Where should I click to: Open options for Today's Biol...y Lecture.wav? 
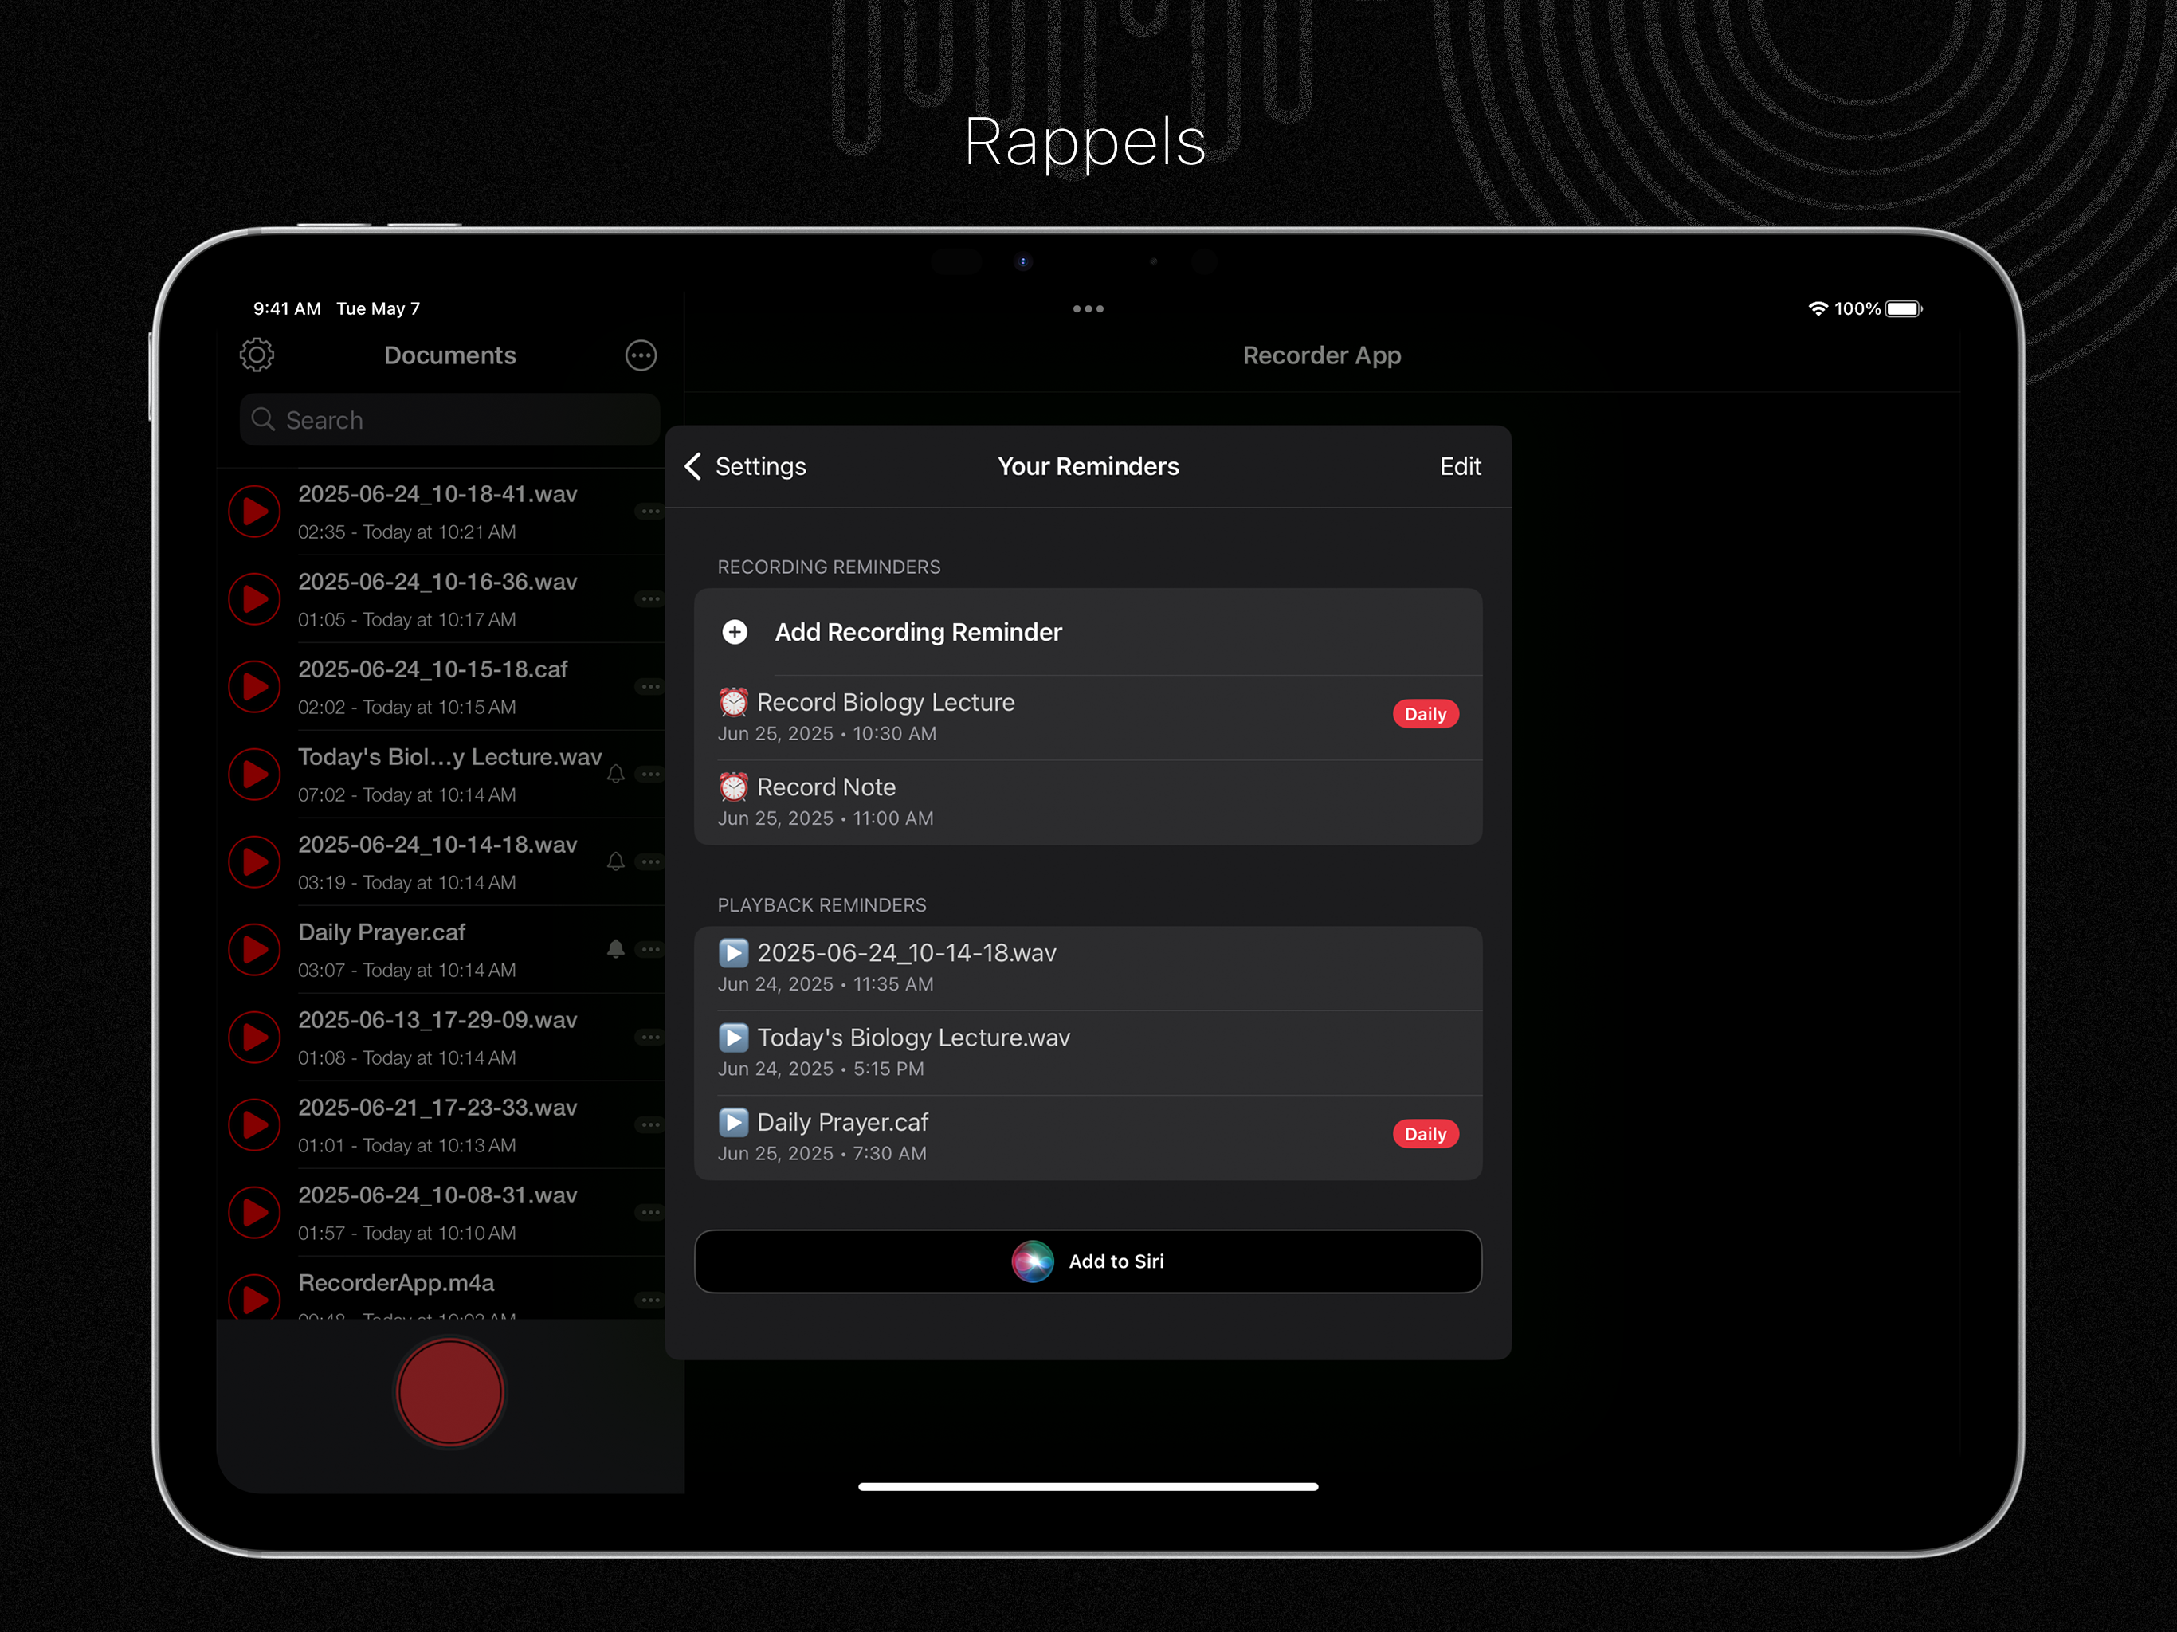[x=649, y=775]
